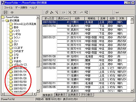The width and height of the screenshot is (136, 102).
Task: Click the tree panel scroll-up arrow
Action: 38,17
